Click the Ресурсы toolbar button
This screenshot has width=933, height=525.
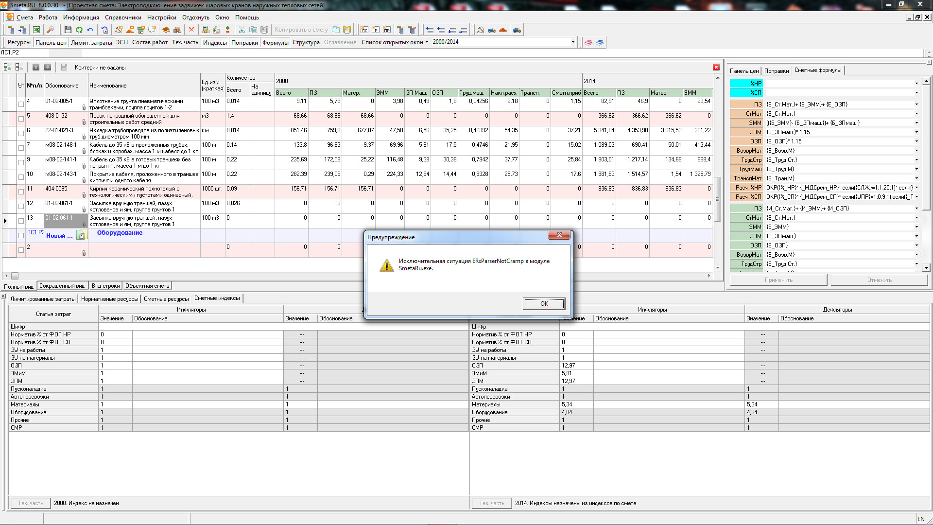19,43
